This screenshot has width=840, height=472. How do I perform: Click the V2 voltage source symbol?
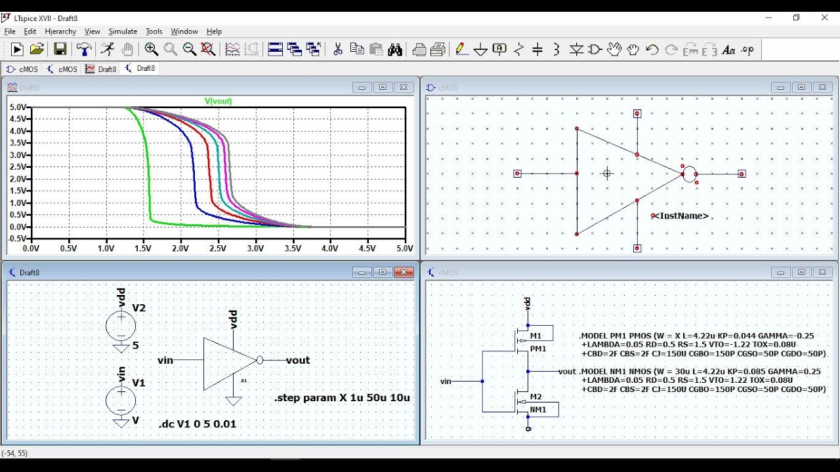click(121, 326)
